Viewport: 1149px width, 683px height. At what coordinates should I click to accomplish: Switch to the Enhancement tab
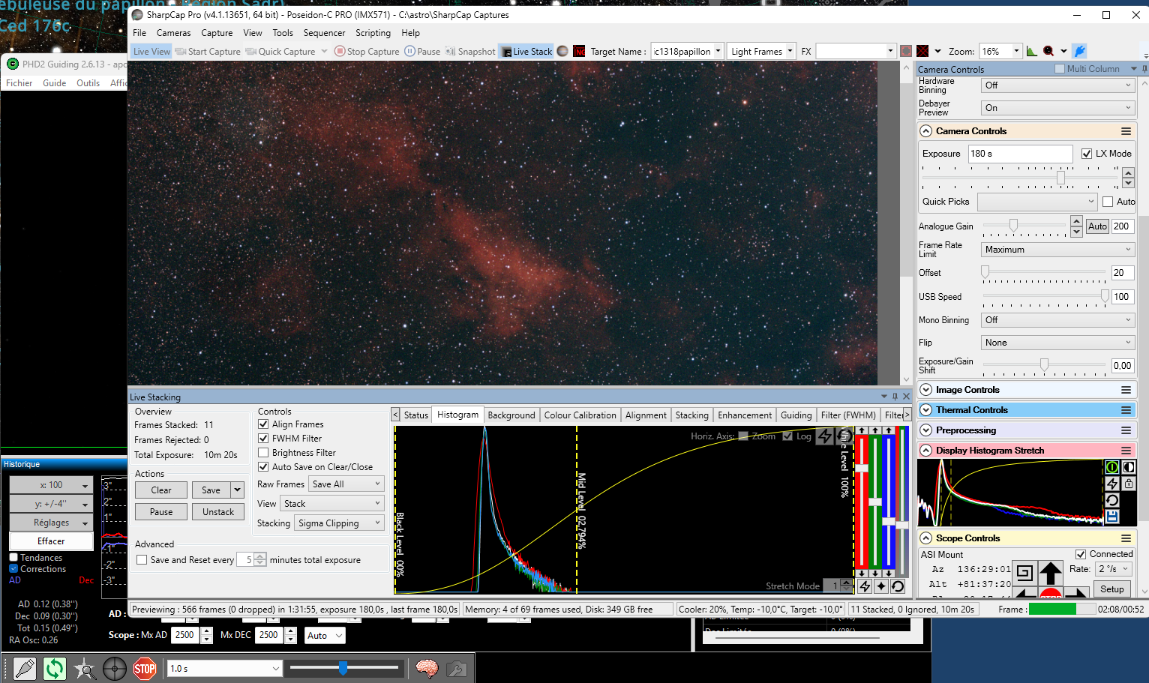[745, 415]
